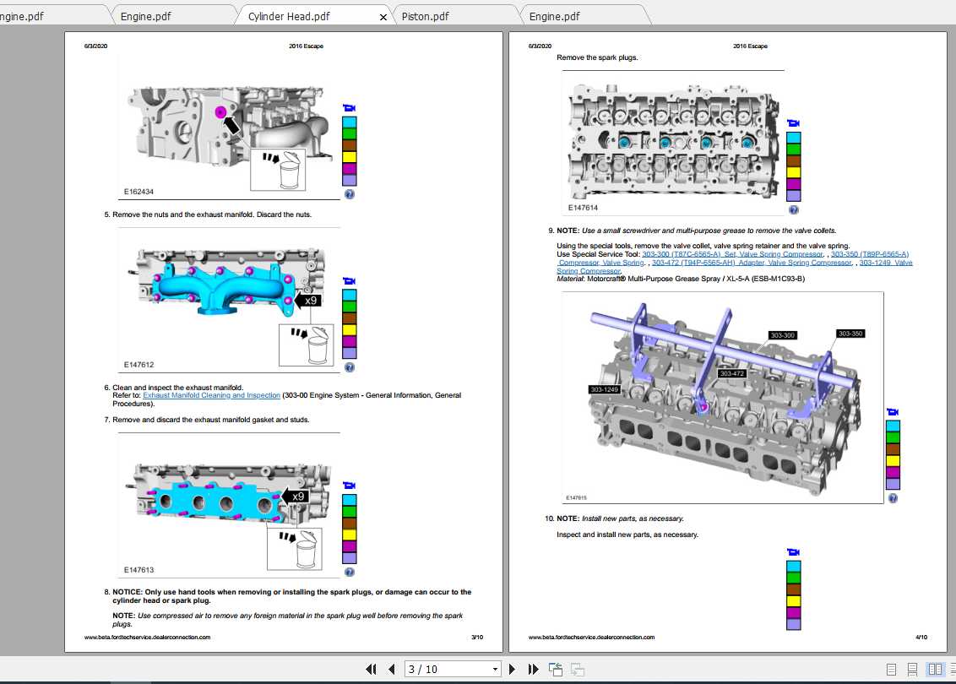Go to the previous page
956x684 pixels.
point(391,669)
